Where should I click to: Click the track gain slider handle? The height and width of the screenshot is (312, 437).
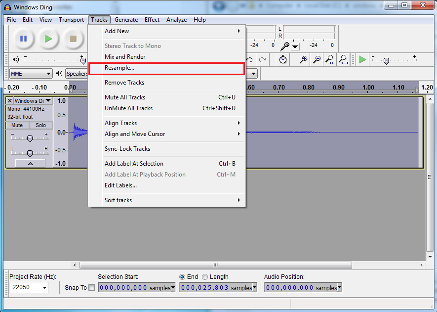coord(30,138)
